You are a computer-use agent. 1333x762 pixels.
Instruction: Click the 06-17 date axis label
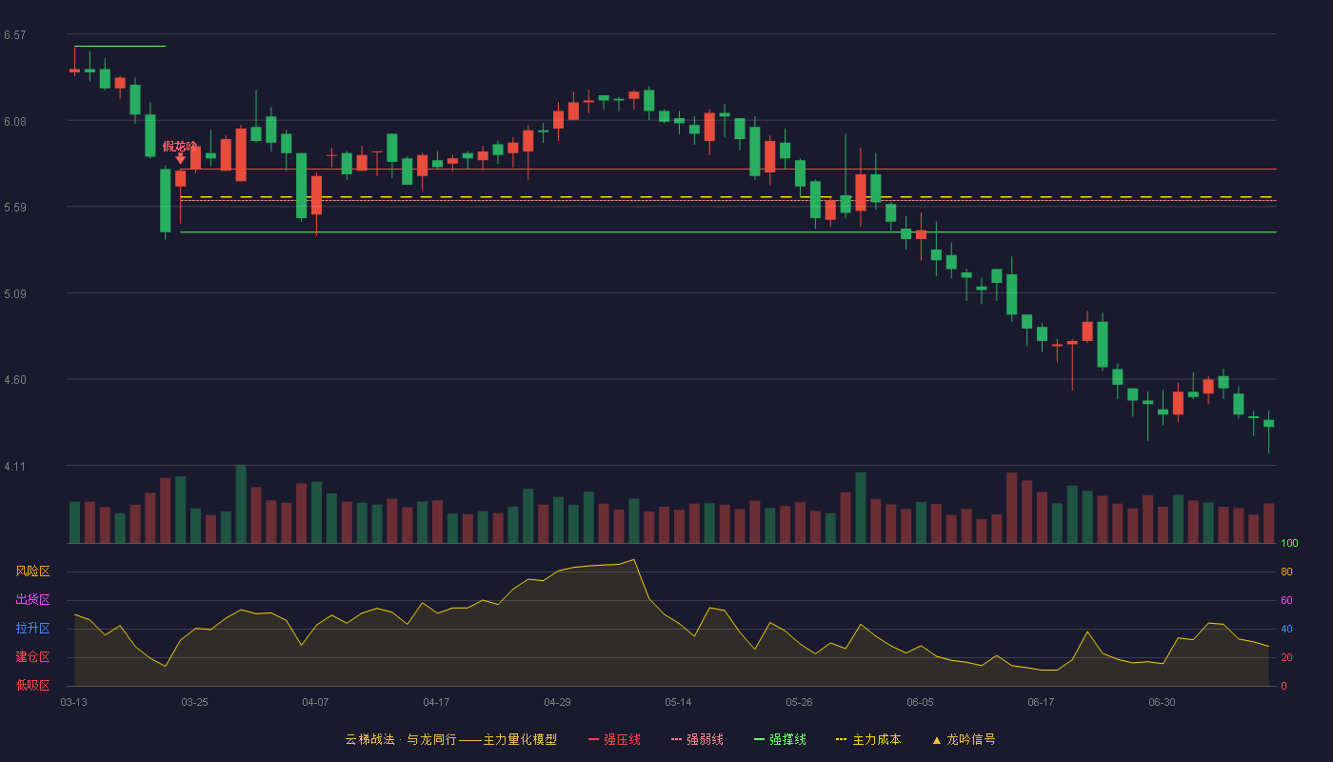[1041, 702]
